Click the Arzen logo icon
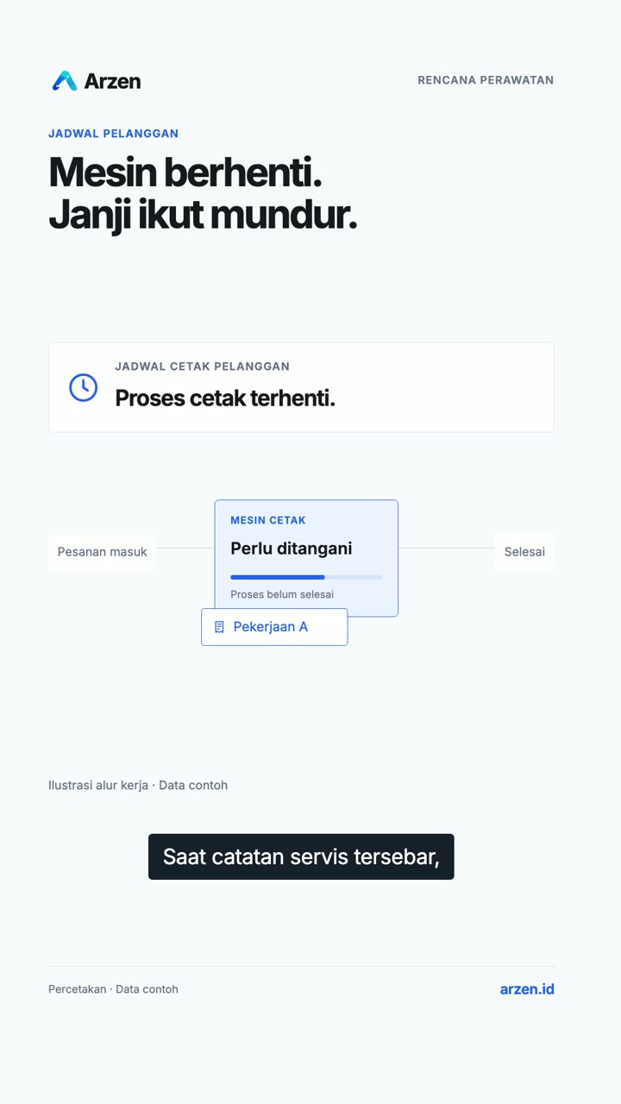 [x=65, y=81]
